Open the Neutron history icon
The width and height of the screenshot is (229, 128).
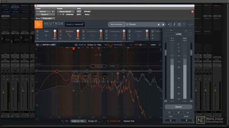click(170, 25)
